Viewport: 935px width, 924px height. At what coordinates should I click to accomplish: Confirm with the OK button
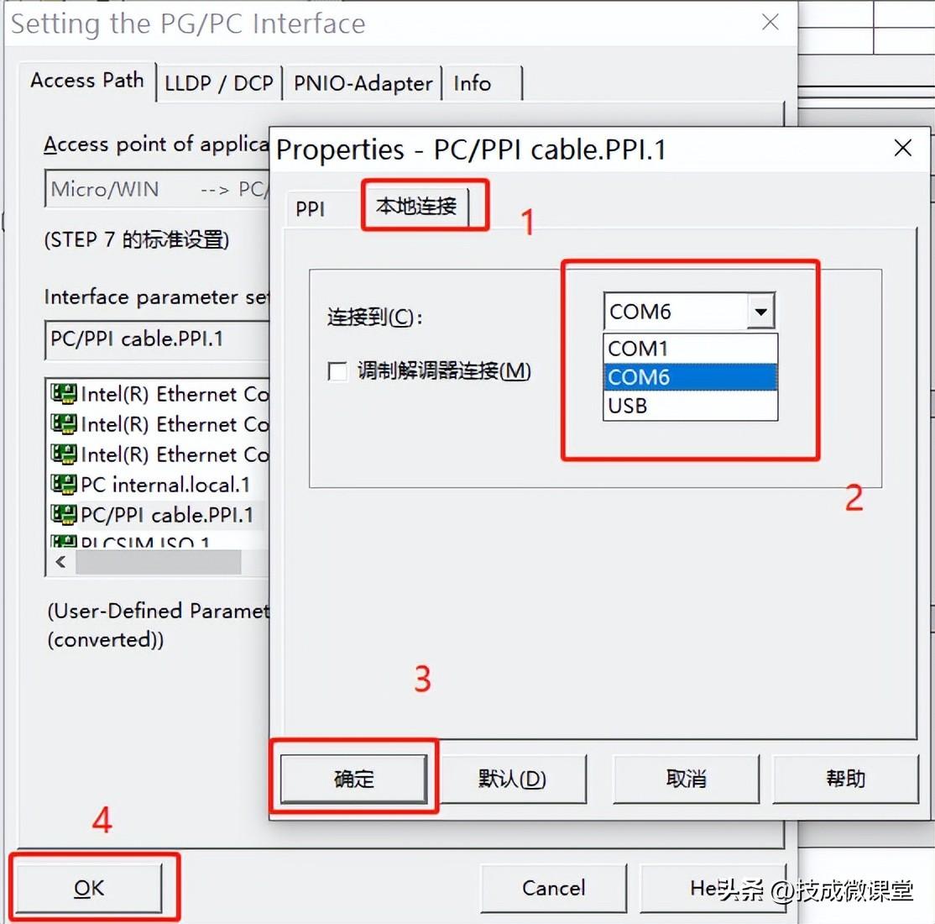89,888
